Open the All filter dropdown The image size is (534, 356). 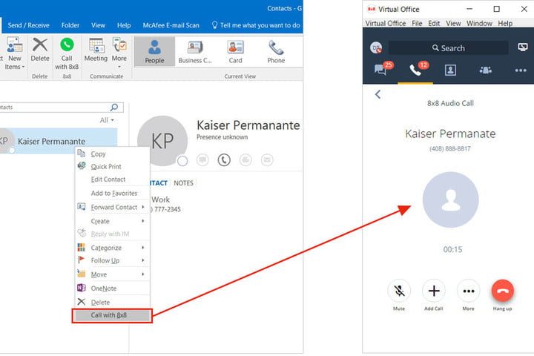tap(107, 120)
